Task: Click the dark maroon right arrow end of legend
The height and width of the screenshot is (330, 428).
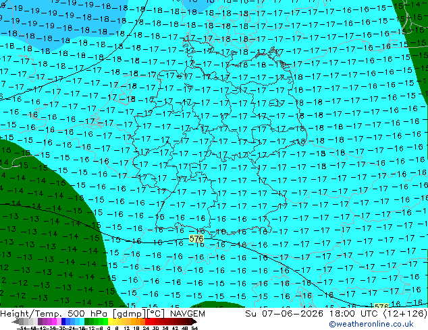Action: (194, 321)
